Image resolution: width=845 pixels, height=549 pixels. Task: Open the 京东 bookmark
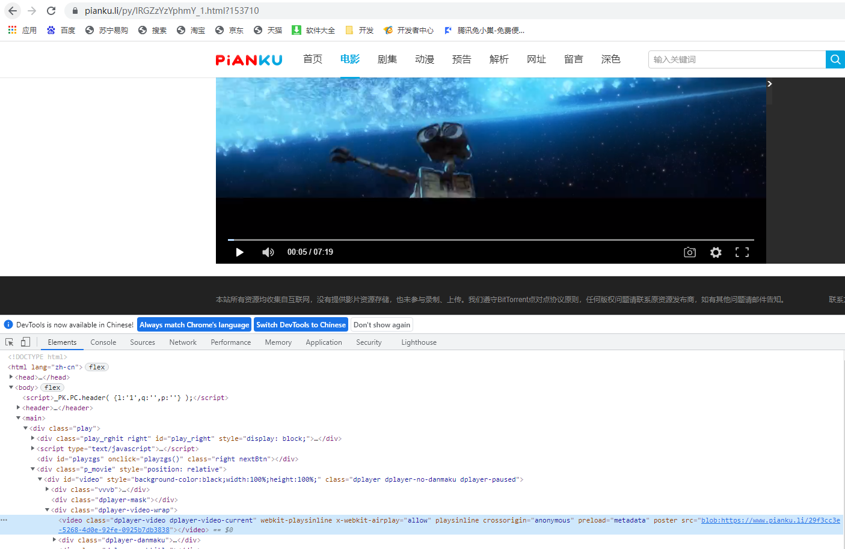pos(229,30)
